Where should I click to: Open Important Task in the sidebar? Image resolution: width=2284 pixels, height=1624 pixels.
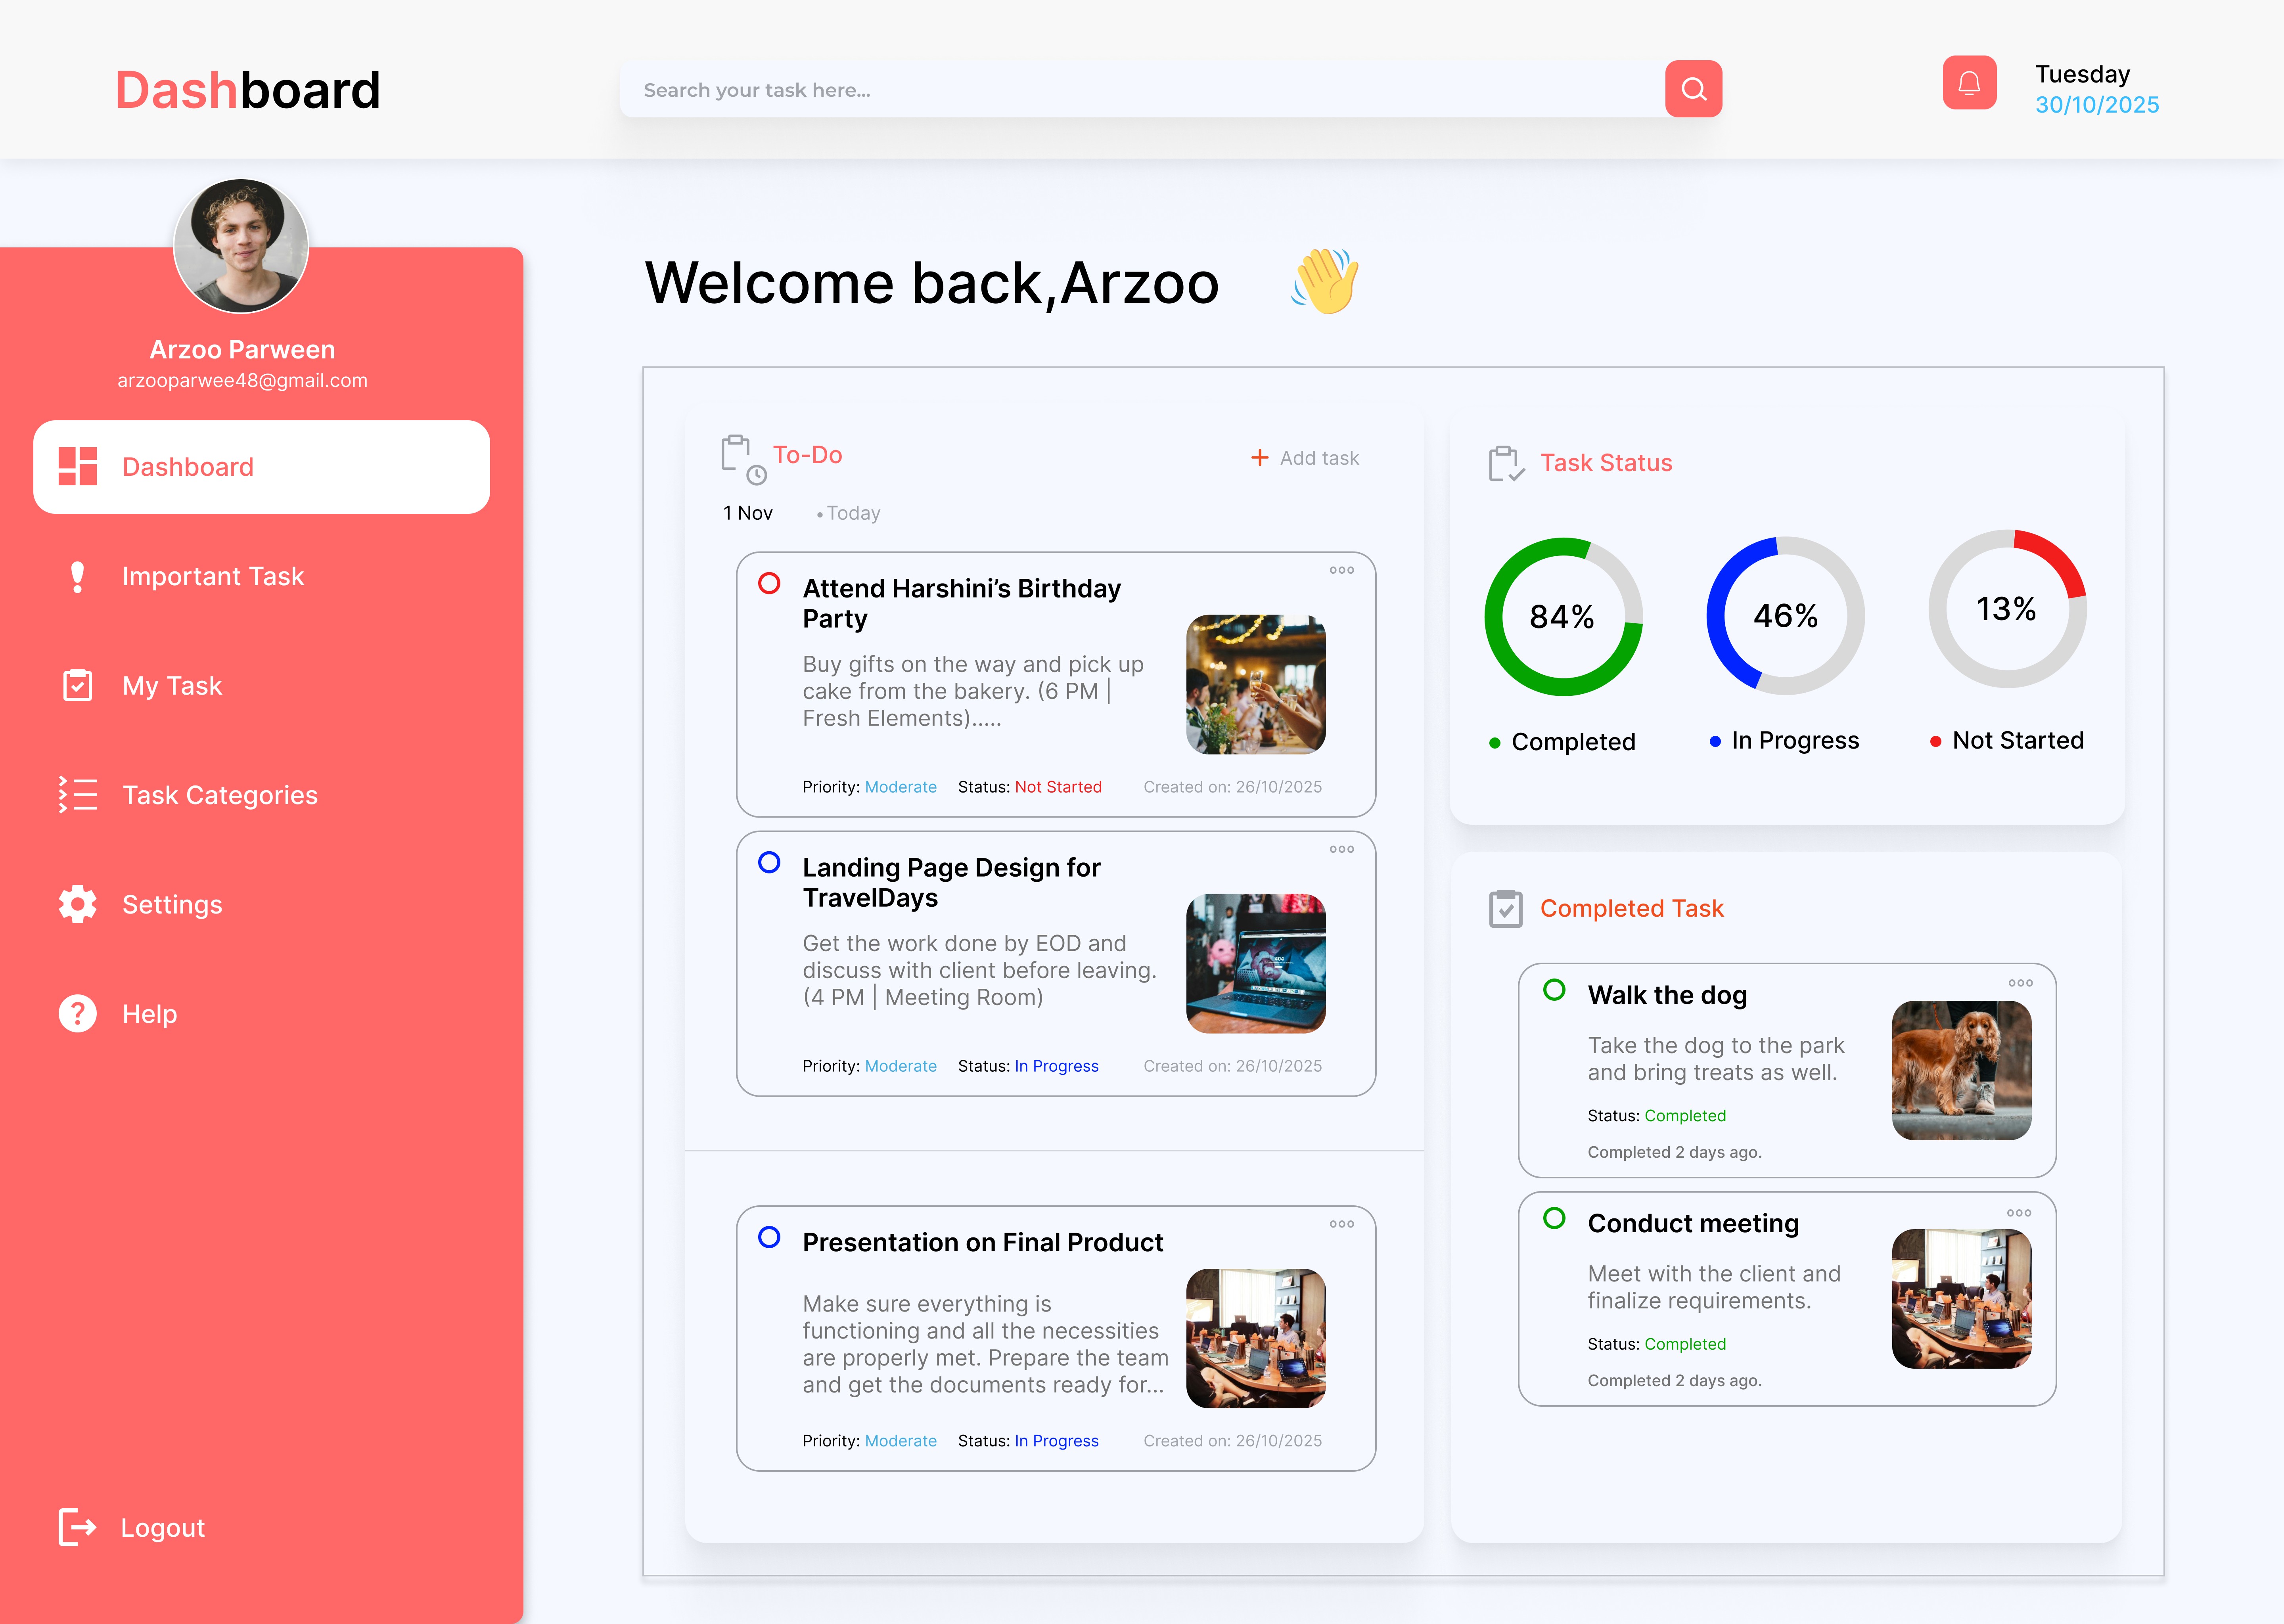coord(212,576)
